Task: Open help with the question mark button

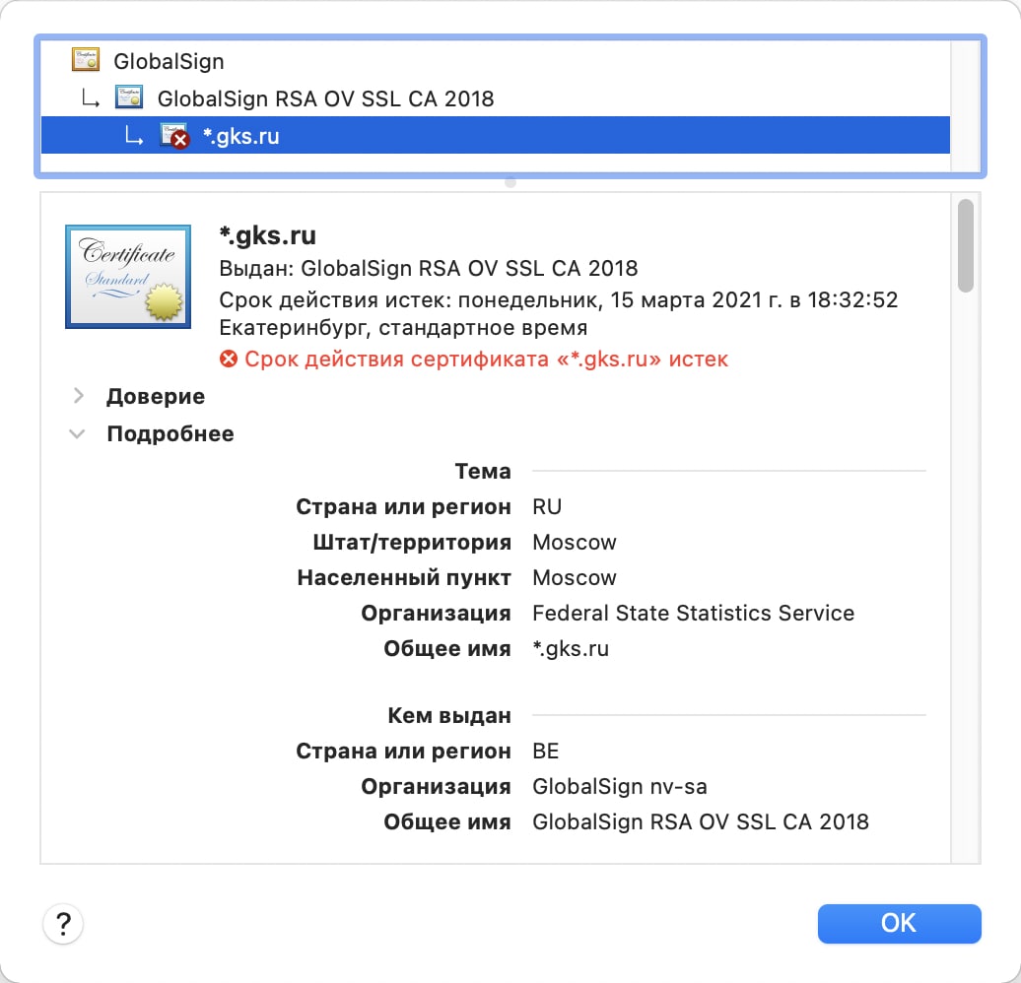Action: point(63,923)
